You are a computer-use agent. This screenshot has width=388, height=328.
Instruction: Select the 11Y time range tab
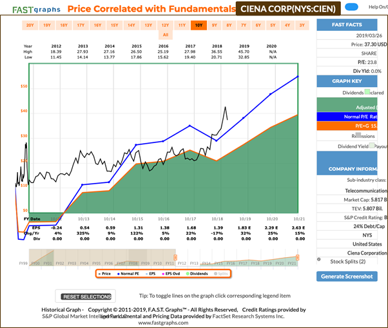182,25
